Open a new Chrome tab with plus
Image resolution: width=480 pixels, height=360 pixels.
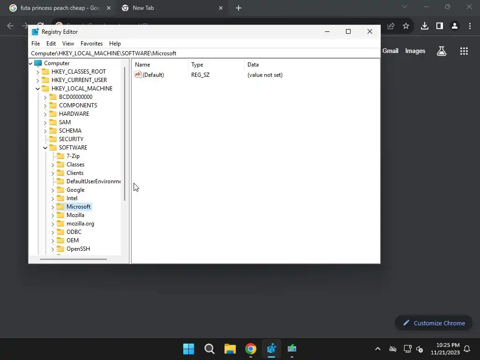tap(239, 8)
